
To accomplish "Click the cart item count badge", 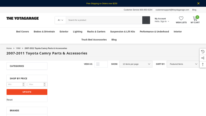I will click(x=197, y=17).
